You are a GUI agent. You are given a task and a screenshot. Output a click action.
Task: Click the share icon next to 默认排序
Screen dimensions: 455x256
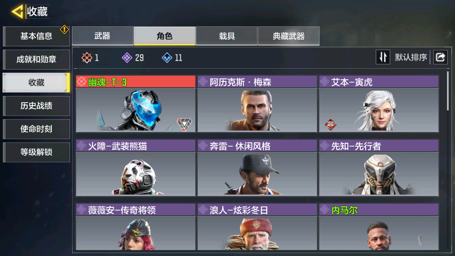pos(440,57)
